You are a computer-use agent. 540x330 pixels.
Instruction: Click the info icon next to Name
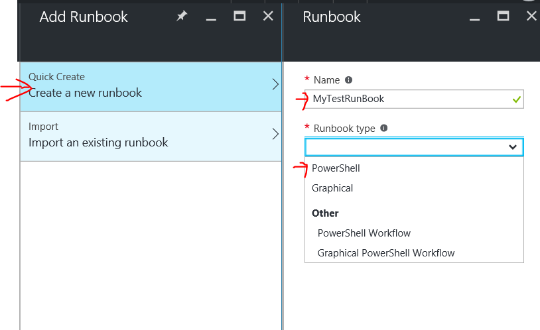[348, 80]
